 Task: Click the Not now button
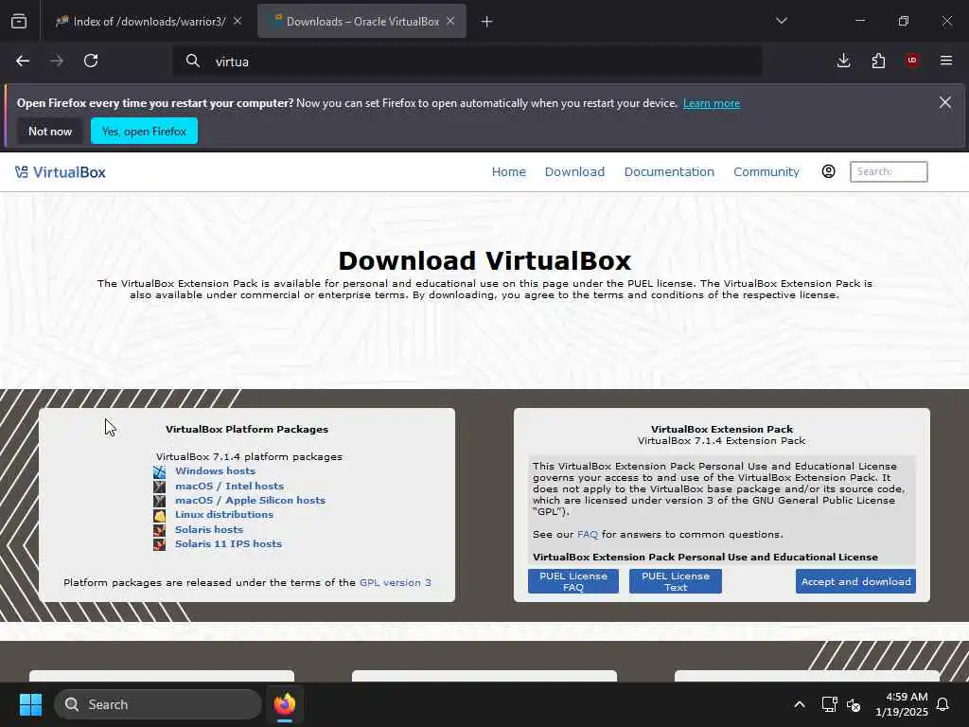[50, 131]
